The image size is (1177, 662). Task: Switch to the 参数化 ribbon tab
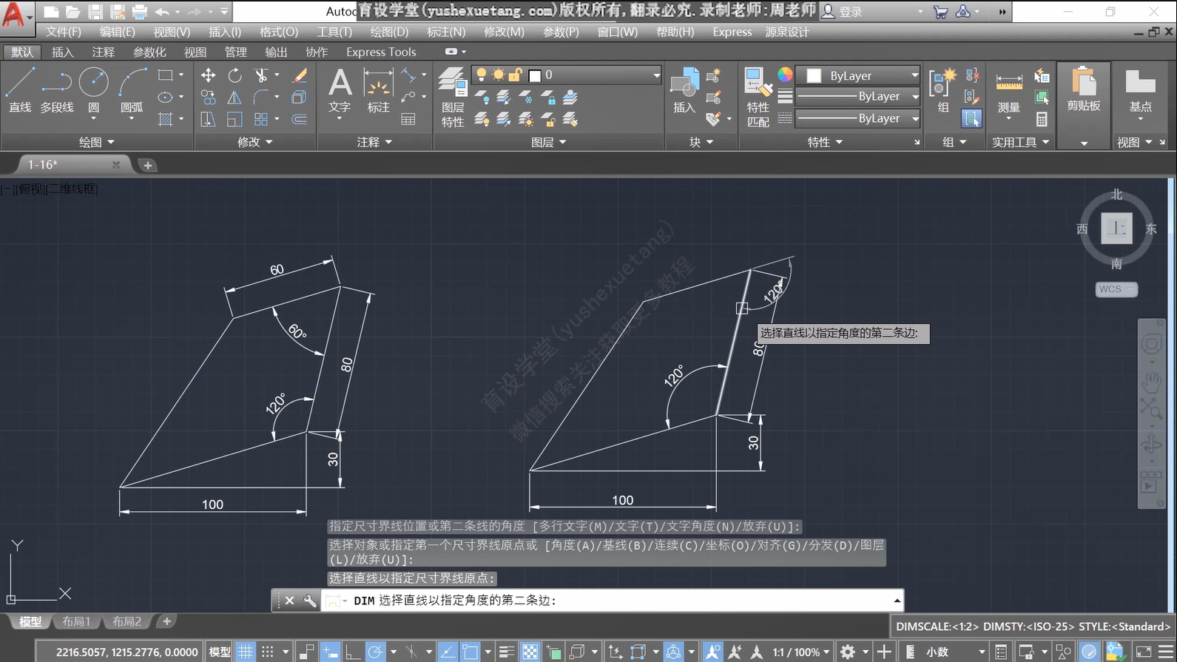pos(149,52)
